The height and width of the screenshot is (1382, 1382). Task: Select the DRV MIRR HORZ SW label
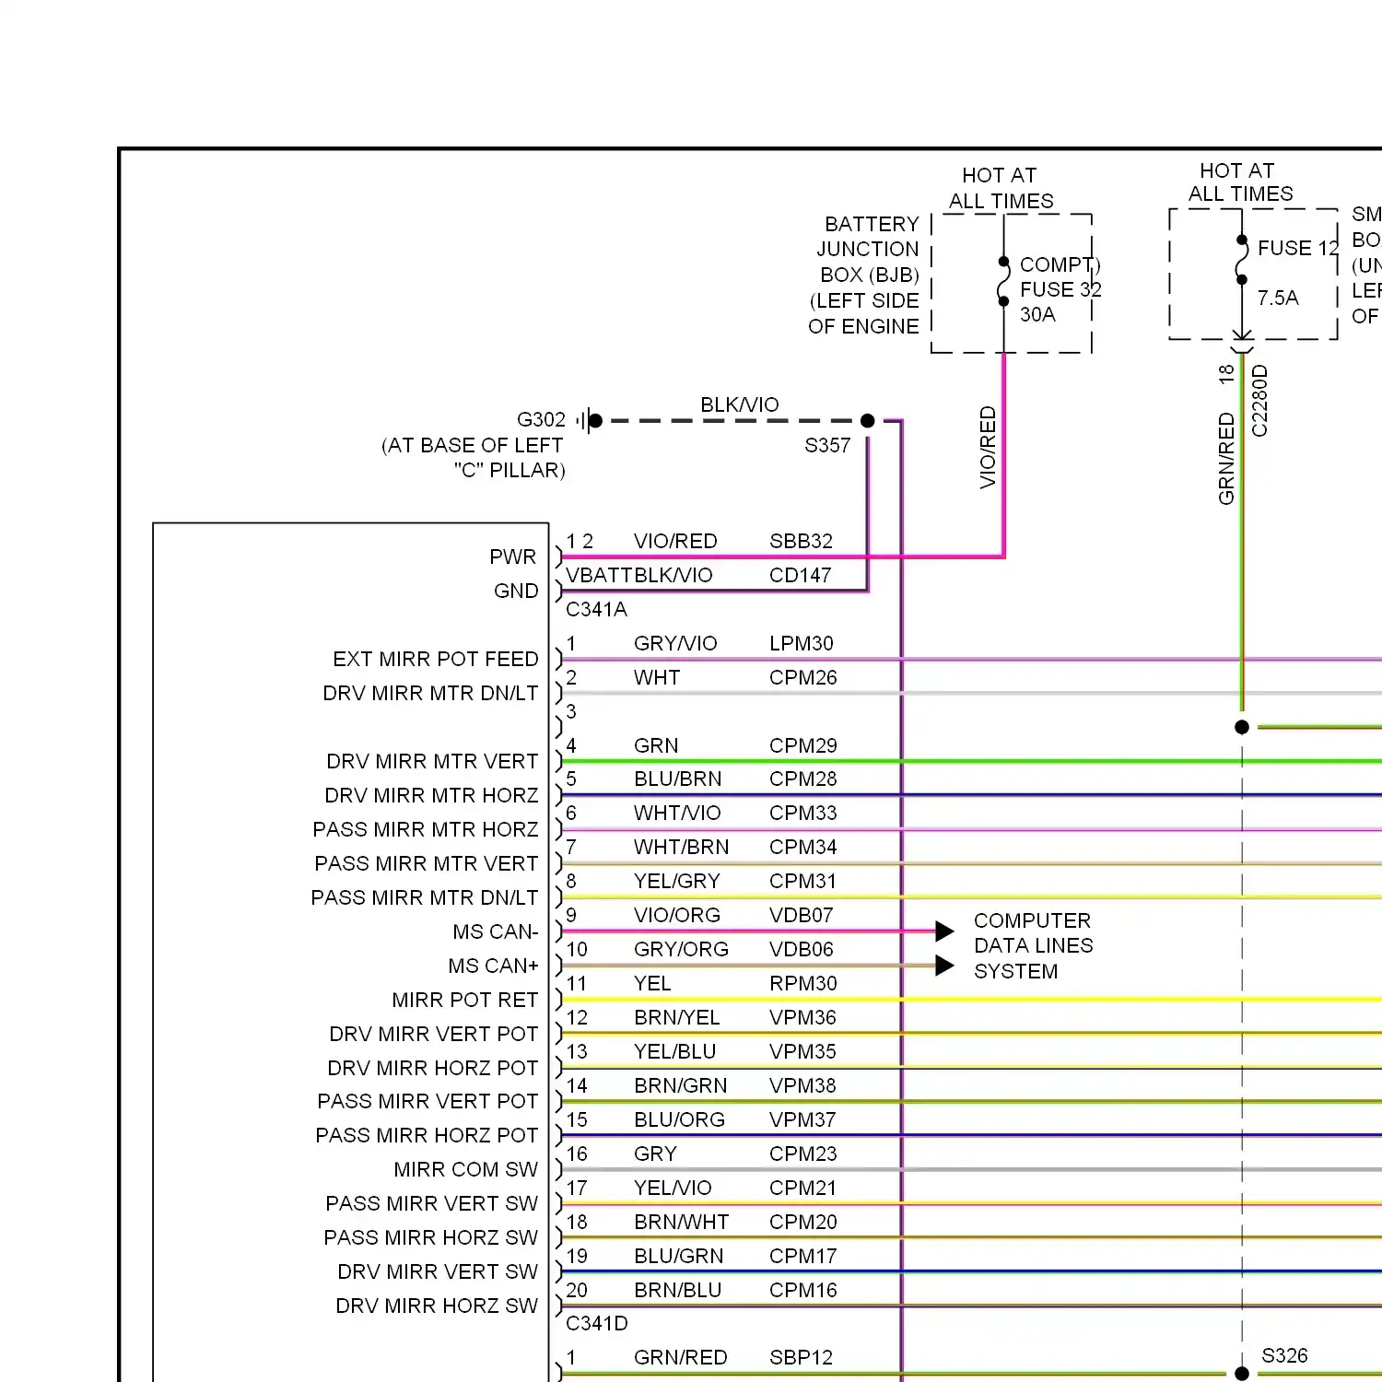click(437, 1306)
